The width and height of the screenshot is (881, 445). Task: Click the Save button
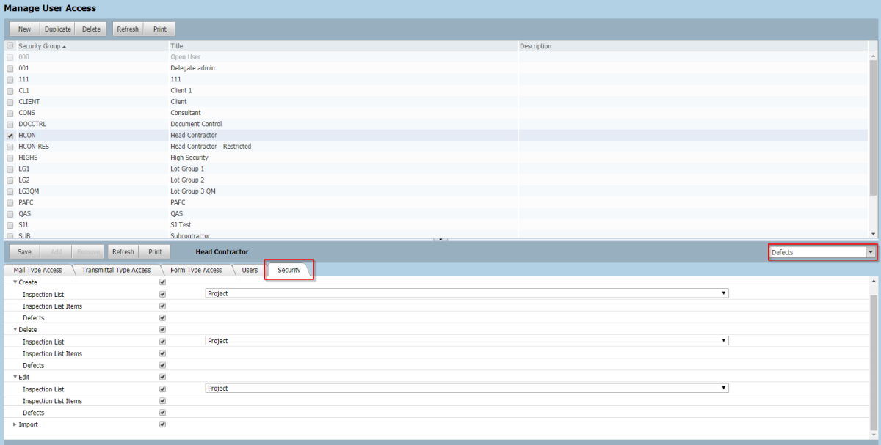tap(24, 251)
